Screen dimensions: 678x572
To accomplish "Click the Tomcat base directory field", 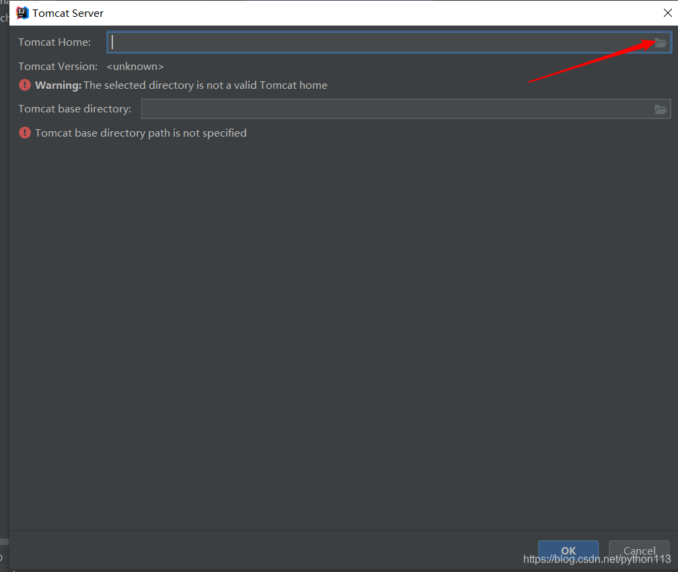I will 406,109.
